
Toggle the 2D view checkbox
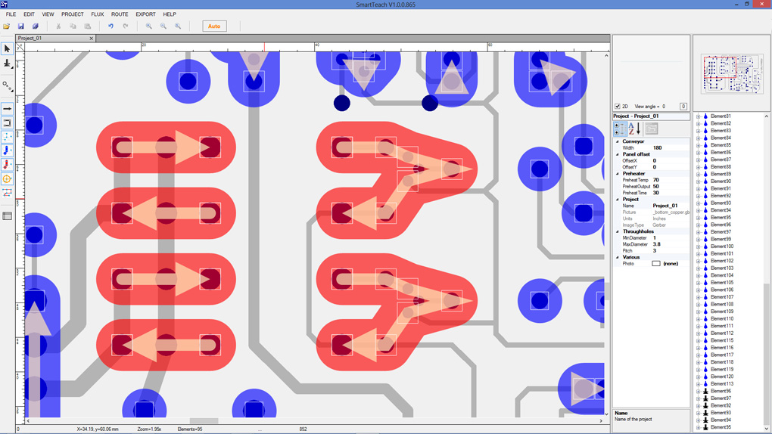click(x=618, y=107)
